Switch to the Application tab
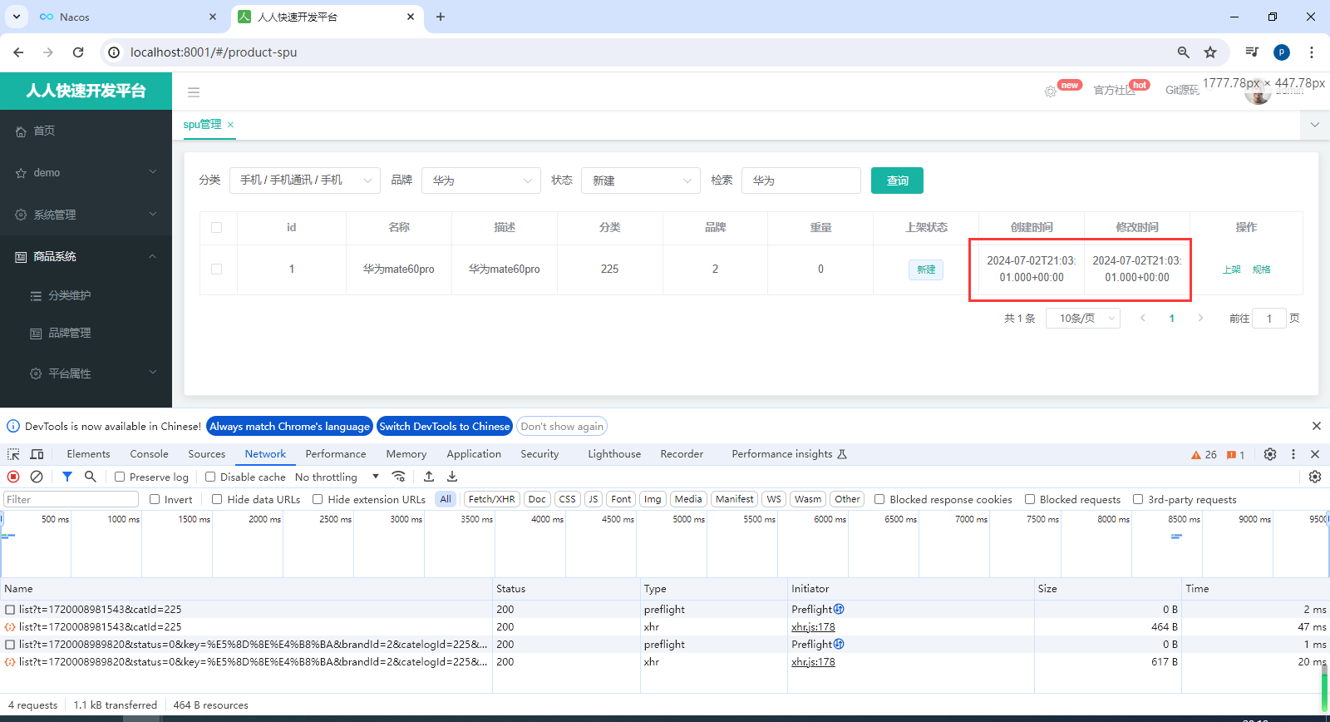 click(474, 454)
